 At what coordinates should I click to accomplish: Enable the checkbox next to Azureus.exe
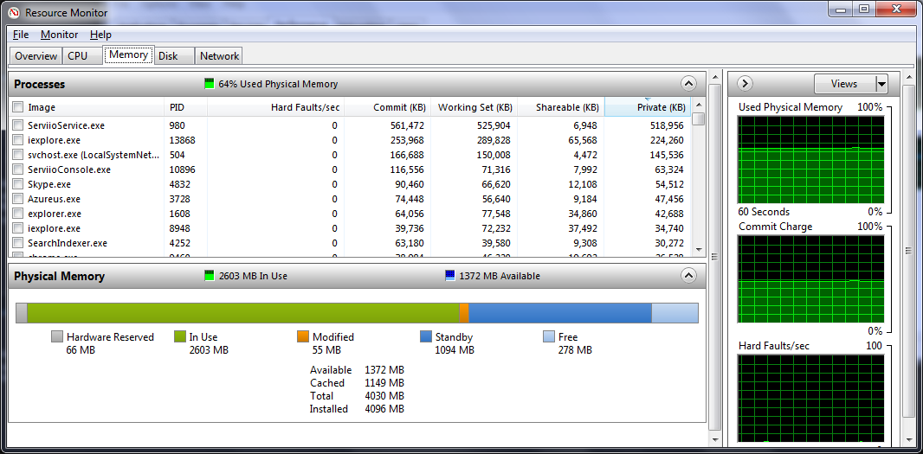(18, 199)
